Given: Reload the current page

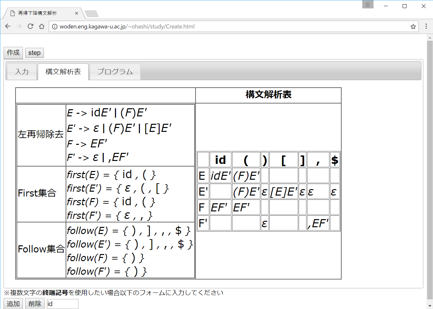Looking at the screenshot, I should click(x=30, y=27).
